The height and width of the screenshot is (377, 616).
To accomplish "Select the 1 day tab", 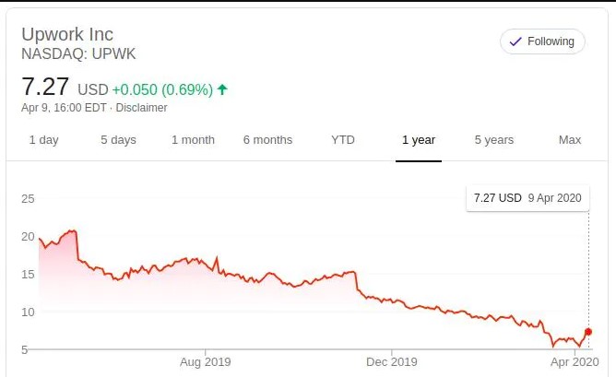I will click(x=43, y=140).
